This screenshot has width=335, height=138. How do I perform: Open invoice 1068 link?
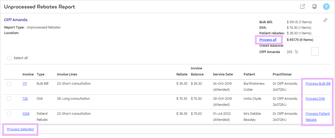point(26,114)
